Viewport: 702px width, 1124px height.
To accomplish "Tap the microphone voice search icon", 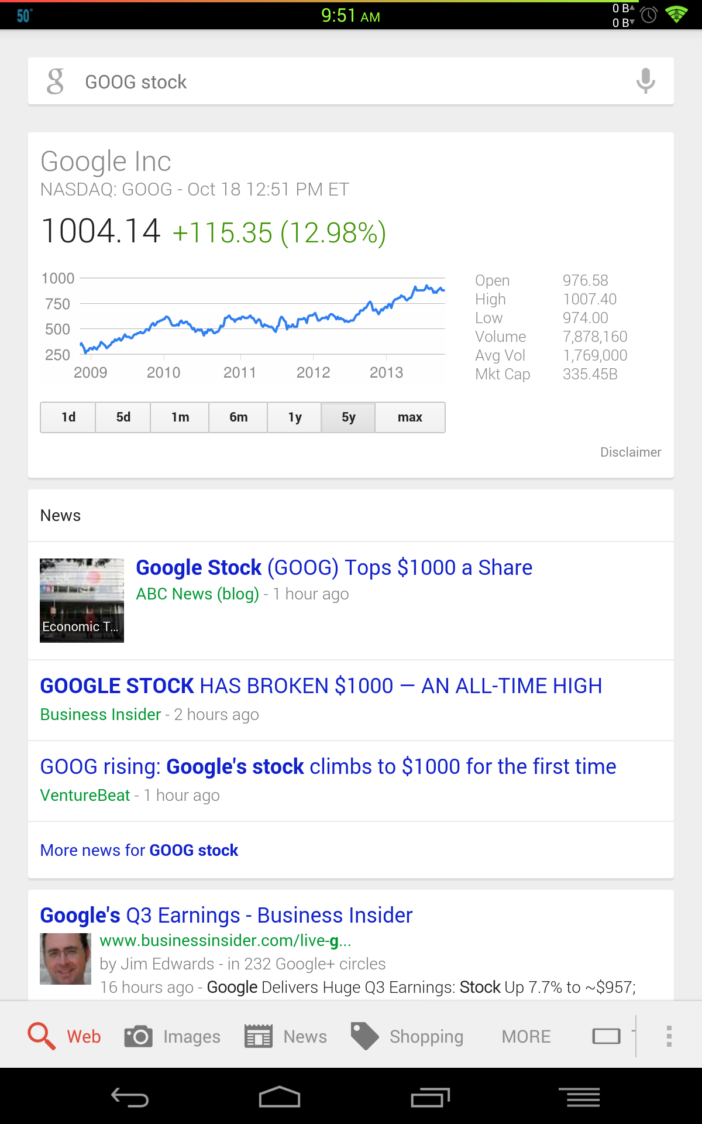I will pos(645,81).
